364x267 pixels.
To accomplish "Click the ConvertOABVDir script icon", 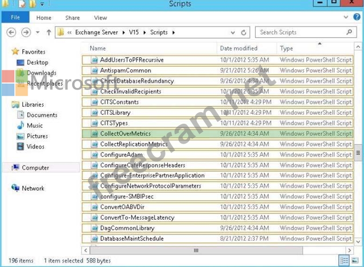I will (x=95, y=207).
